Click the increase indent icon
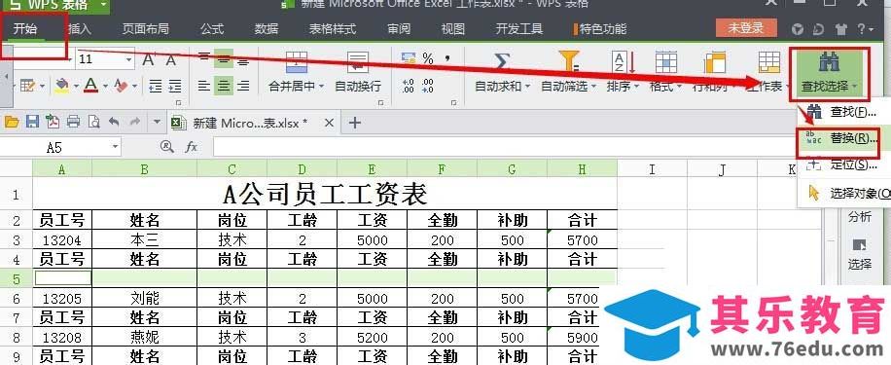Image resolution: width=891 pixels, height=365 pixels. click(x=174, y=86)
